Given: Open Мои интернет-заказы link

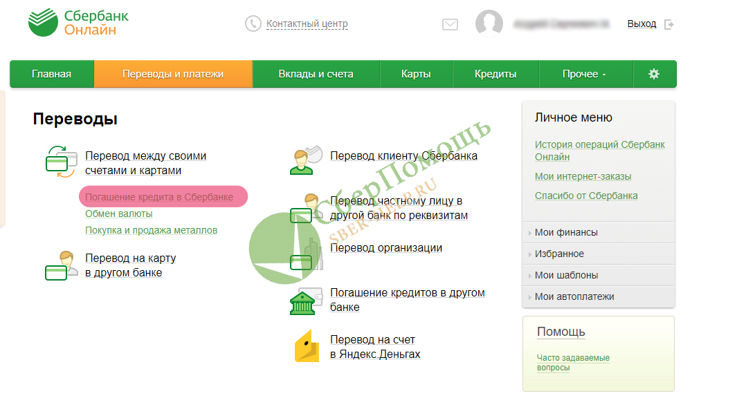Looking at the screenshot, I should click(583, 176).
